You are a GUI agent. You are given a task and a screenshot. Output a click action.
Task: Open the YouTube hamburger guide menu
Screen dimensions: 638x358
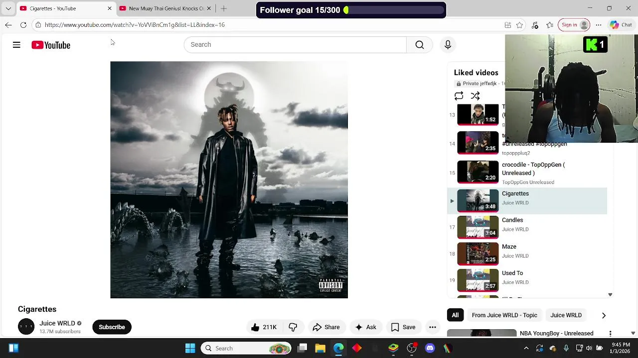tap(16, 45)
